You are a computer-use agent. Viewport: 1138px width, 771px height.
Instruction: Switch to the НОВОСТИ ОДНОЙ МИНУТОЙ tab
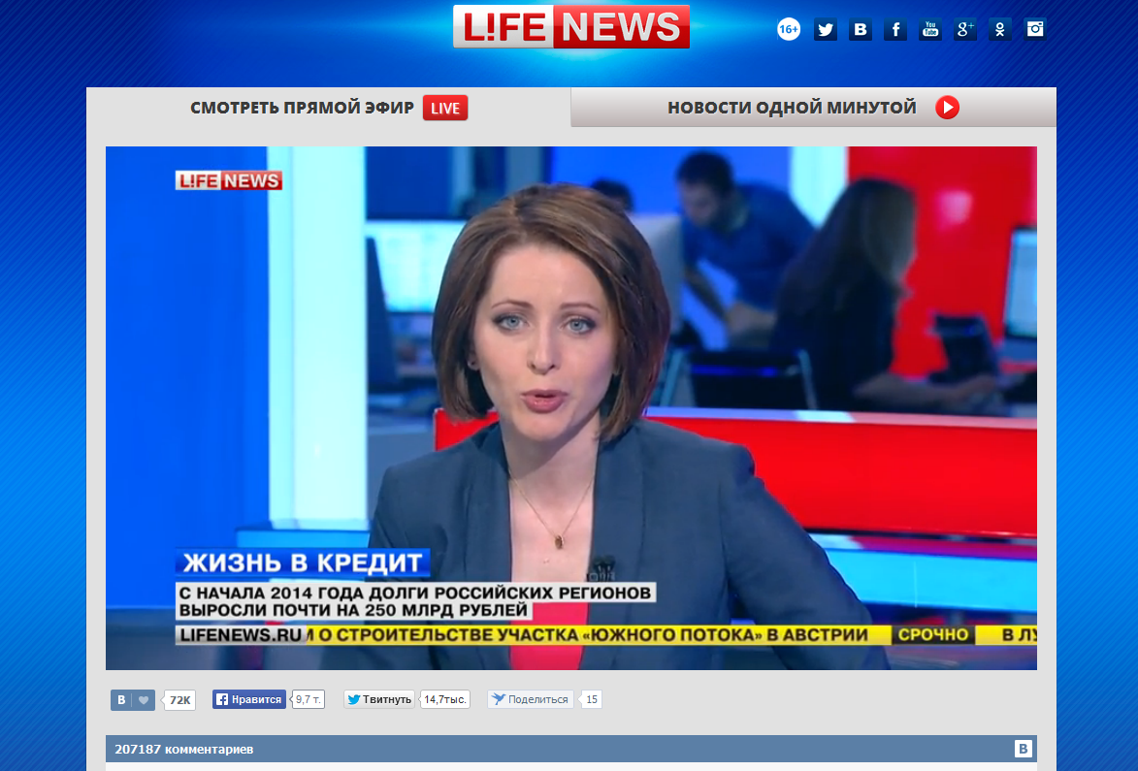point(814,108)
